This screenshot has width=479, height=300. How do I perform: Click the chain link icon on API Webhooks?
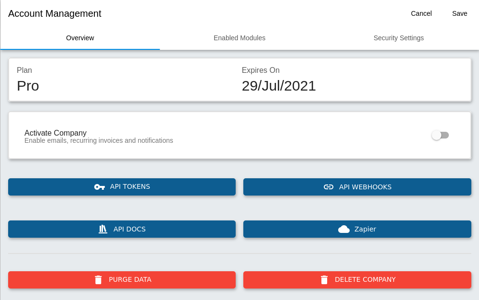coord(329,187)
